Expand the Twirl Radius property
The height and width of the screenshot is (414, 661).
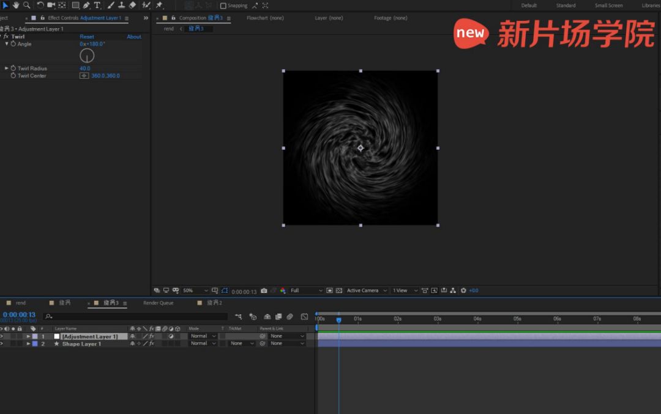click(x=7, y=68)
